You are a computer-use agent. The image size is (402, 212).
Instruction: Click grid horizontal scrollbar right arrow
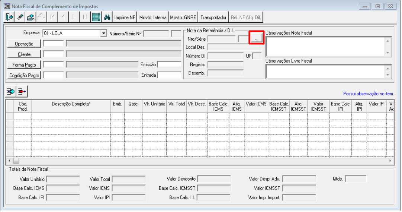[x=390, y=161]
